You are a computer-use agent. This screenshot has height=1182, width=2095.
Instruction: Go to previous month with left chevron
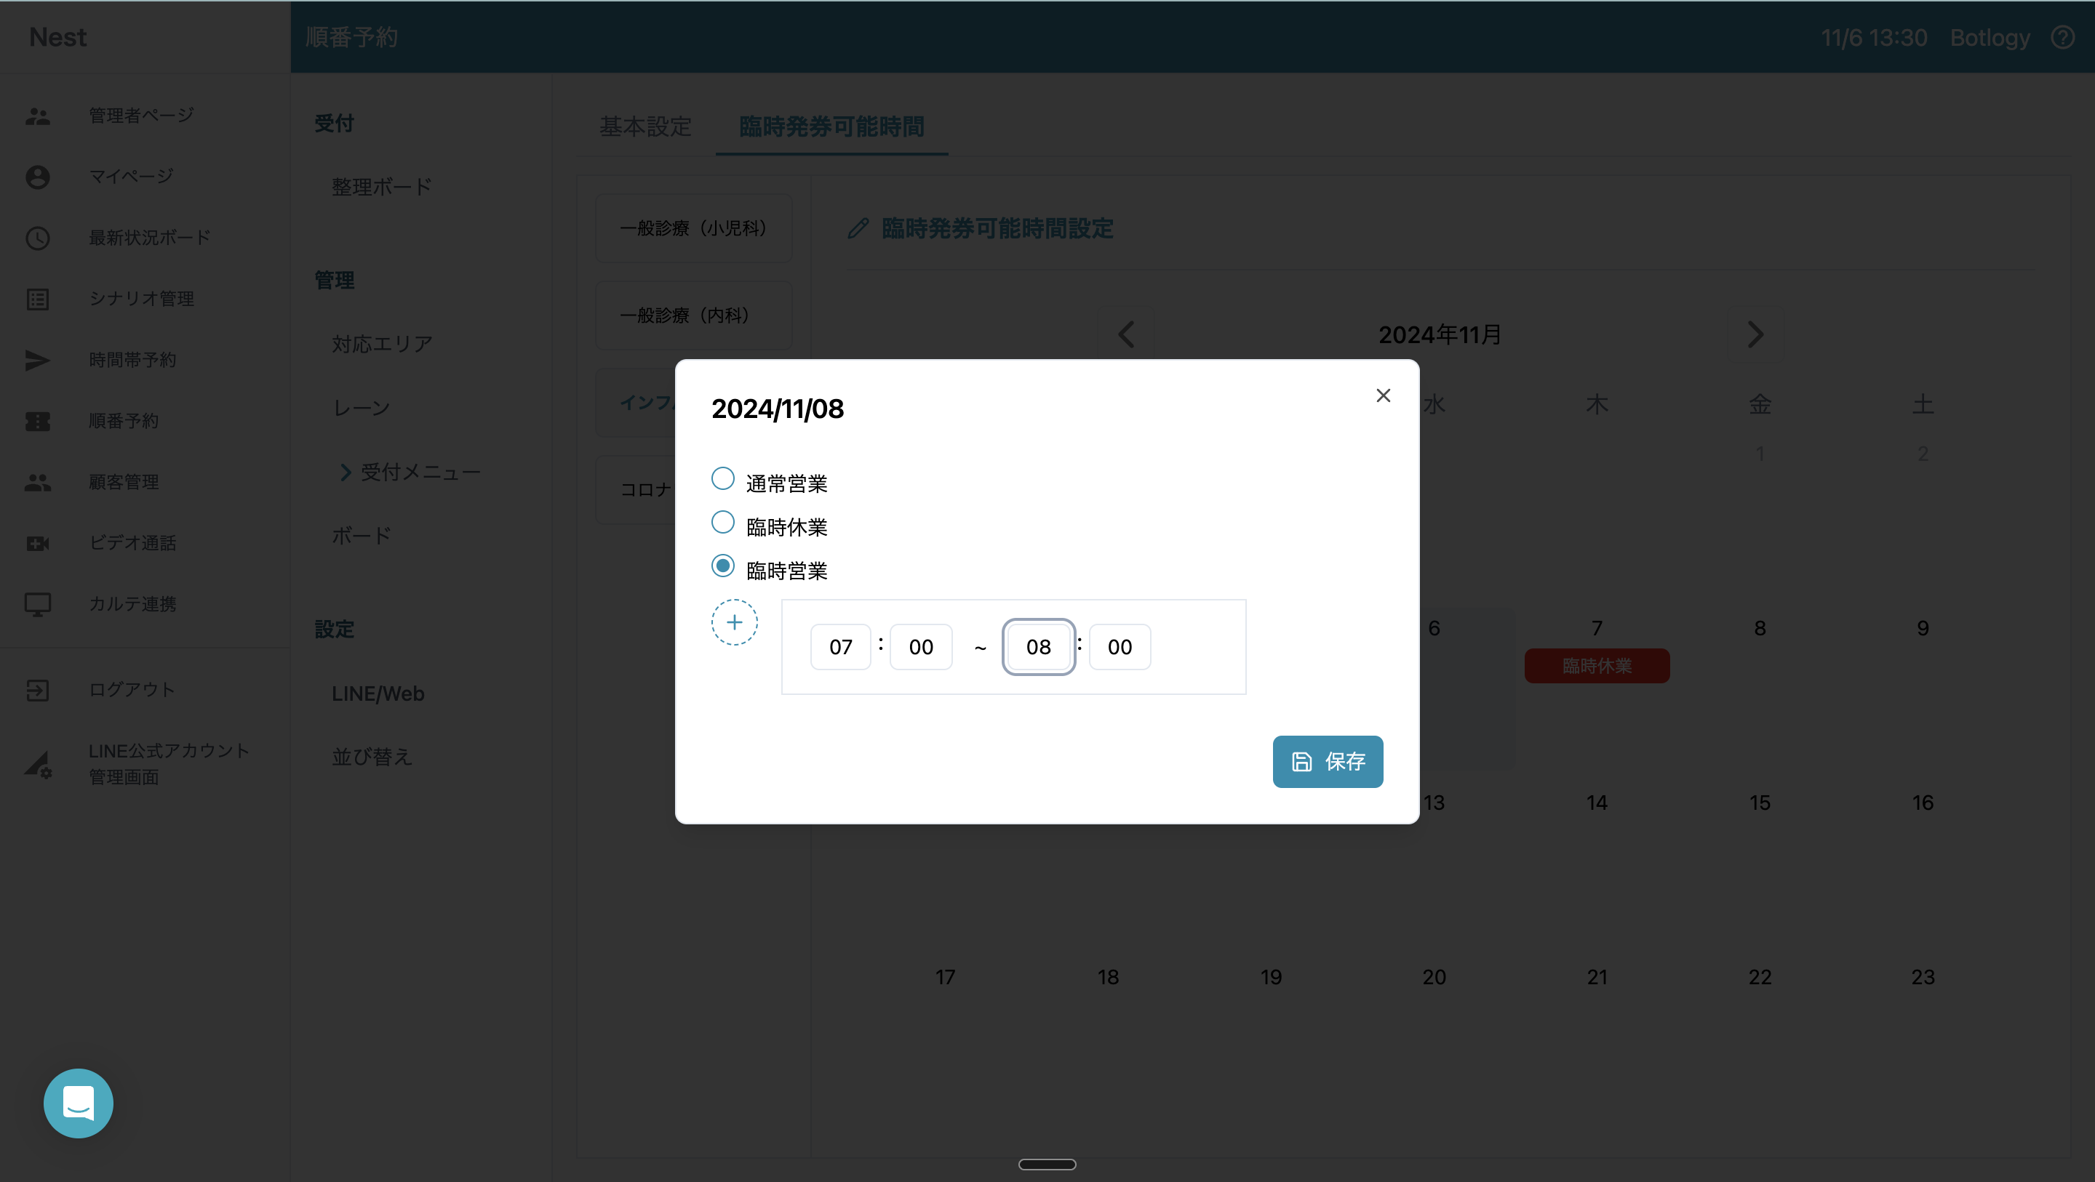tap(1126, 334)
